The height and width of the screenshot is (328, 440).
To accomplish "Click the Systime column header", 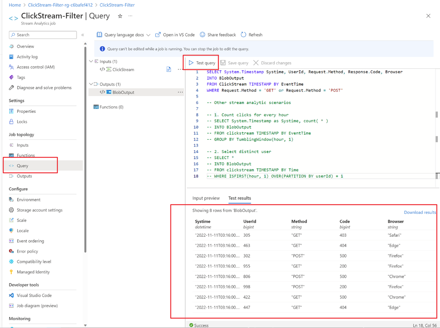I will [203, 221].
